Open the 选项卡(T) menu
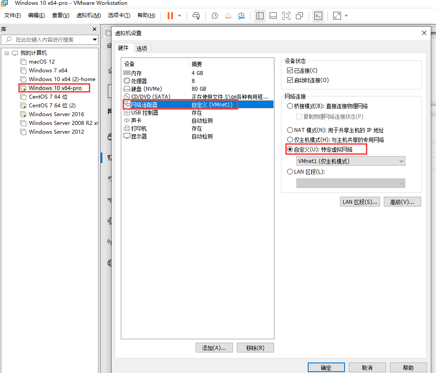This screenshot has width=436, height=373. [119, 15]
